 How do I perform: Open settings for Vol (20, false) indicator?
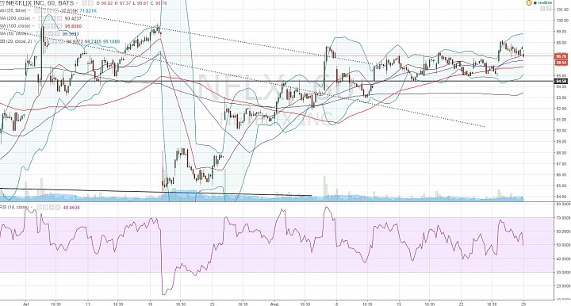tap(44, 10)
